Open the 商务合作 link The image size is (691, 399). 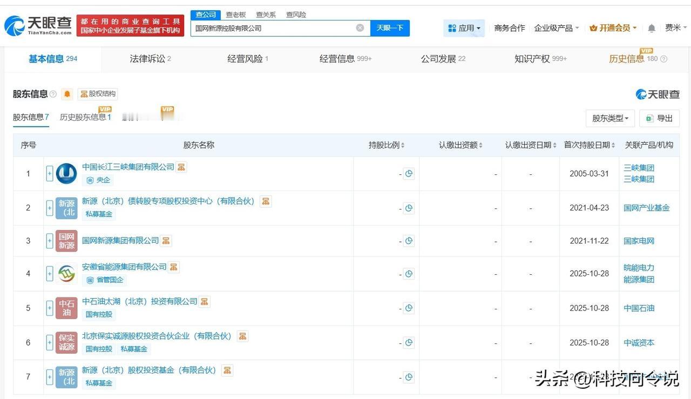pyautogui.click(x=510, y=28)
